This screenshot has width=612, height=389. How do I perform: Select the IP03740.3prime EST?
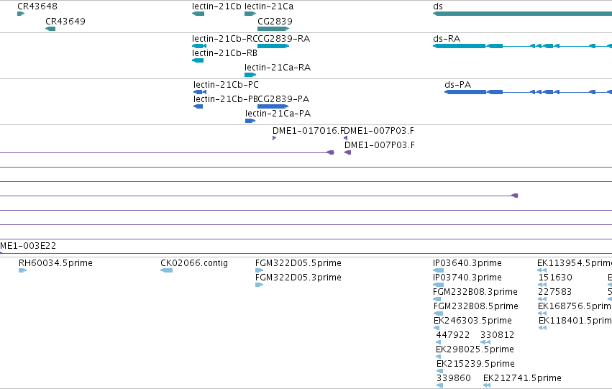click(438, 285)
